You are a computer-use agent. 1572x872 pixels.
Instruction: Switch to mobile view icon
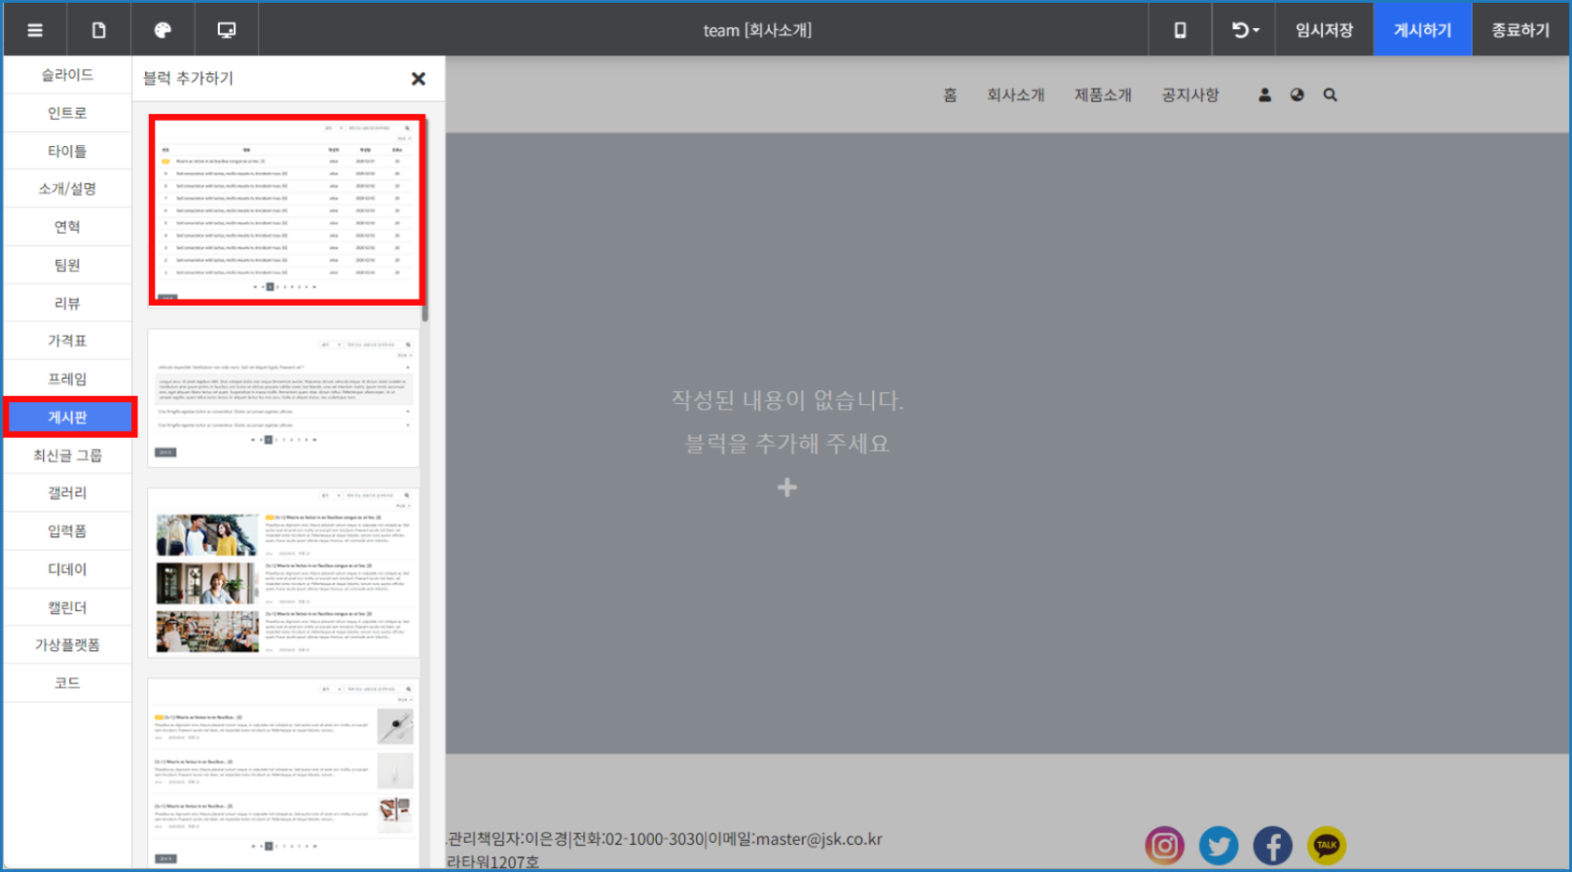[1180, 30]
